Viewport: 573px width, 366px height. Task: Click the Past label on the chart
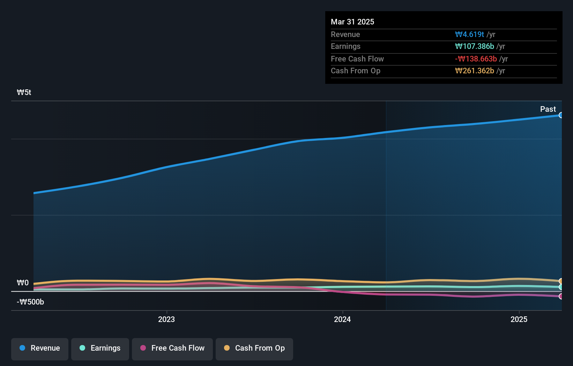click(x=548, y=109)
